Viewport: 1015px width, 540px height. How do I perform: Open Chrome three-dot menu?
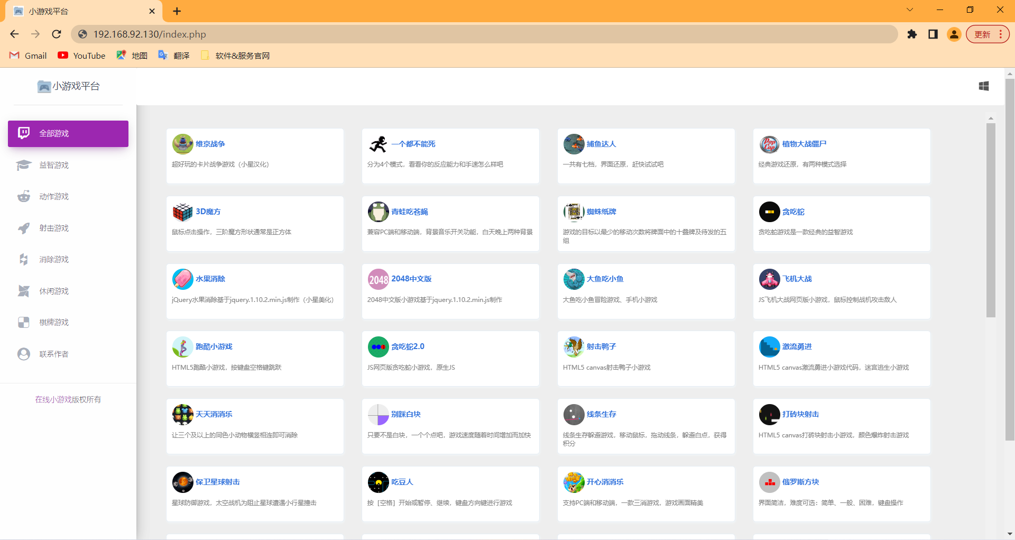point(1001,34)
